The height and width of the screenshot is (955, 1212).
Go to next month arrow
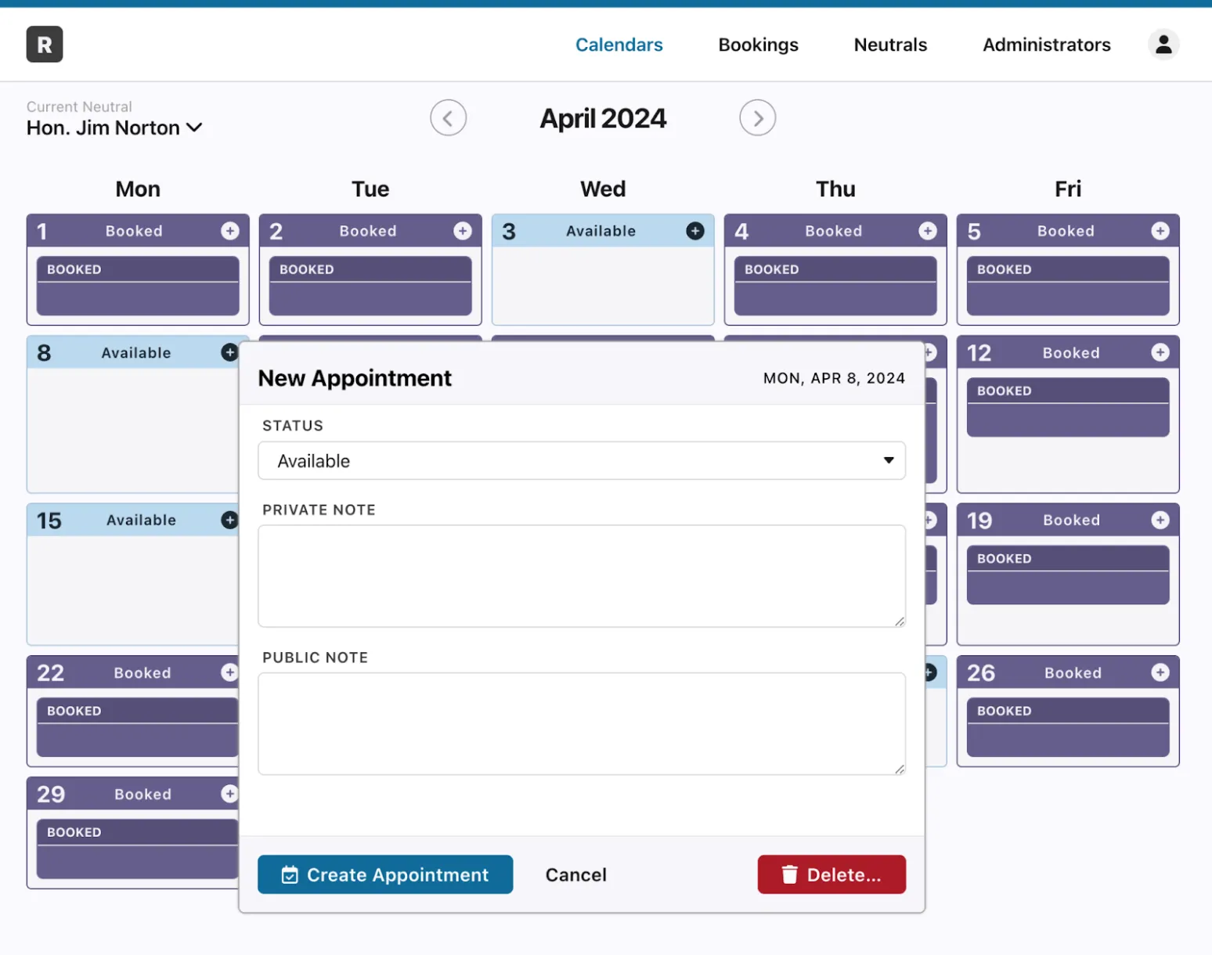click(757, 118)
